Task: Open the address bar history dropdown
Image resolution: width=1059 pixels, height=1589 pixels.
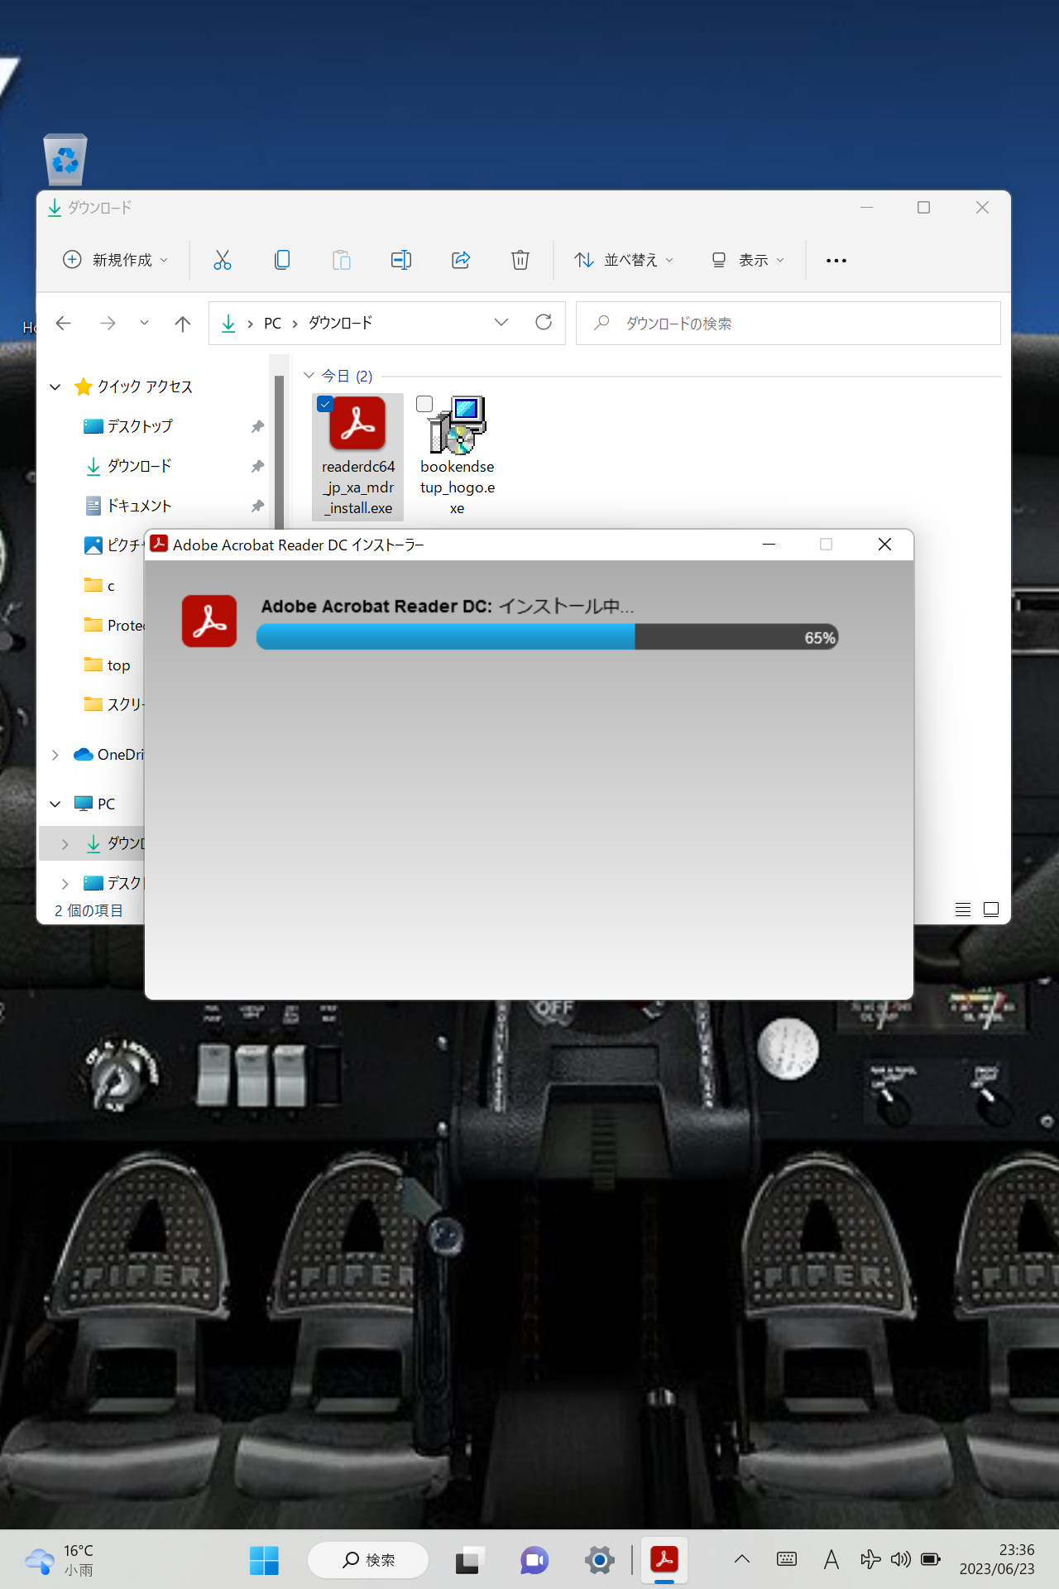Action: (x=501, y=322)
